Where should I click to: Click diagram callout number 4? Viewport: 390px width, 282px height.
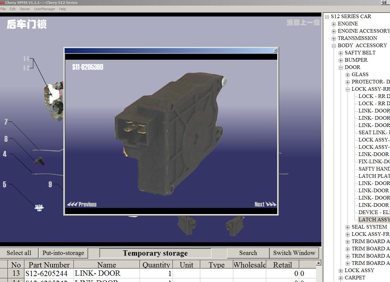pyautogui.click(x=5, y=154)
